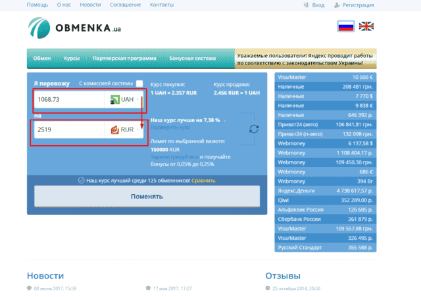
Task: Click the Сравнить link
Action: [203, 181]
